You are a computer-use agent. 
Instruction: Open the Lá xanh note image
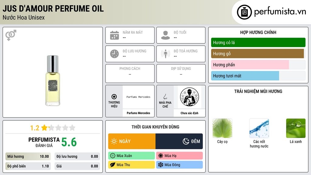tap(296, 128)
